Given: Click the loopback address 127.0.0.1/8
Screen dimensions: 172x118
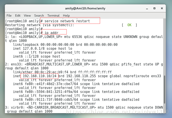Looking at the screenshot, I should 34,48.
